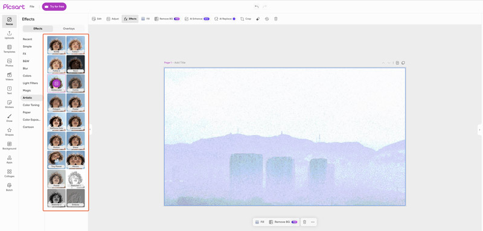Click the trash icon in top toolbar
This screenshot has width=483, height=231.
[276, 19]
